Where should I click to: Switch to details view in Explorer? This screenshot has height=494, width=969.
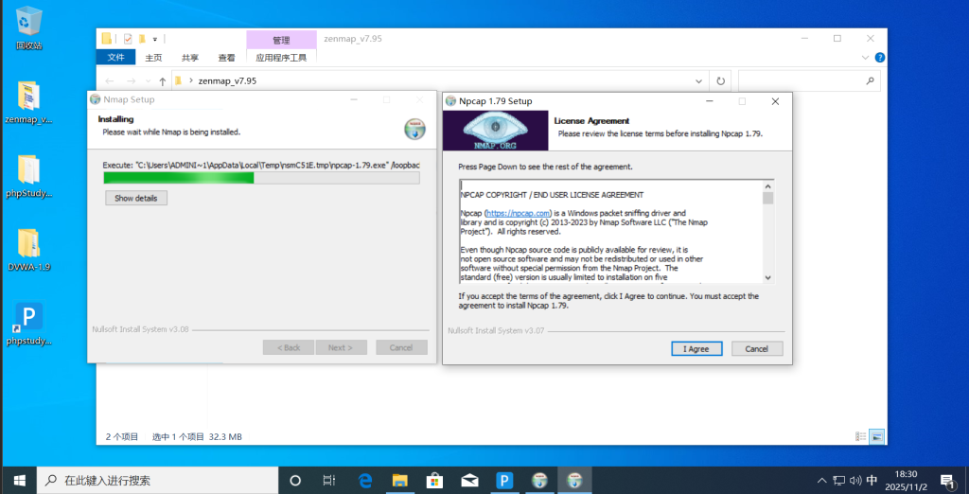860,437
